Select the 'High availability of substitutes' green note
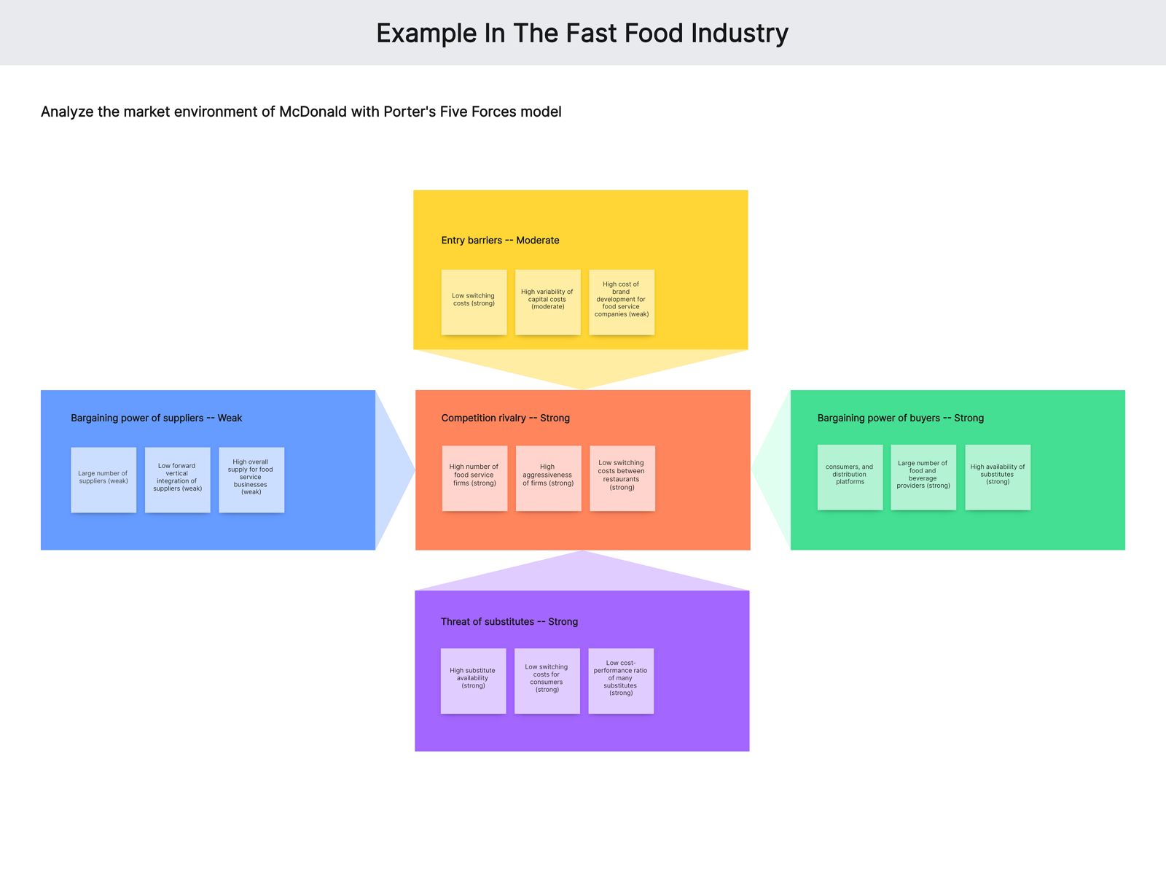This screenshot has height=872, width=1166. 998,477
